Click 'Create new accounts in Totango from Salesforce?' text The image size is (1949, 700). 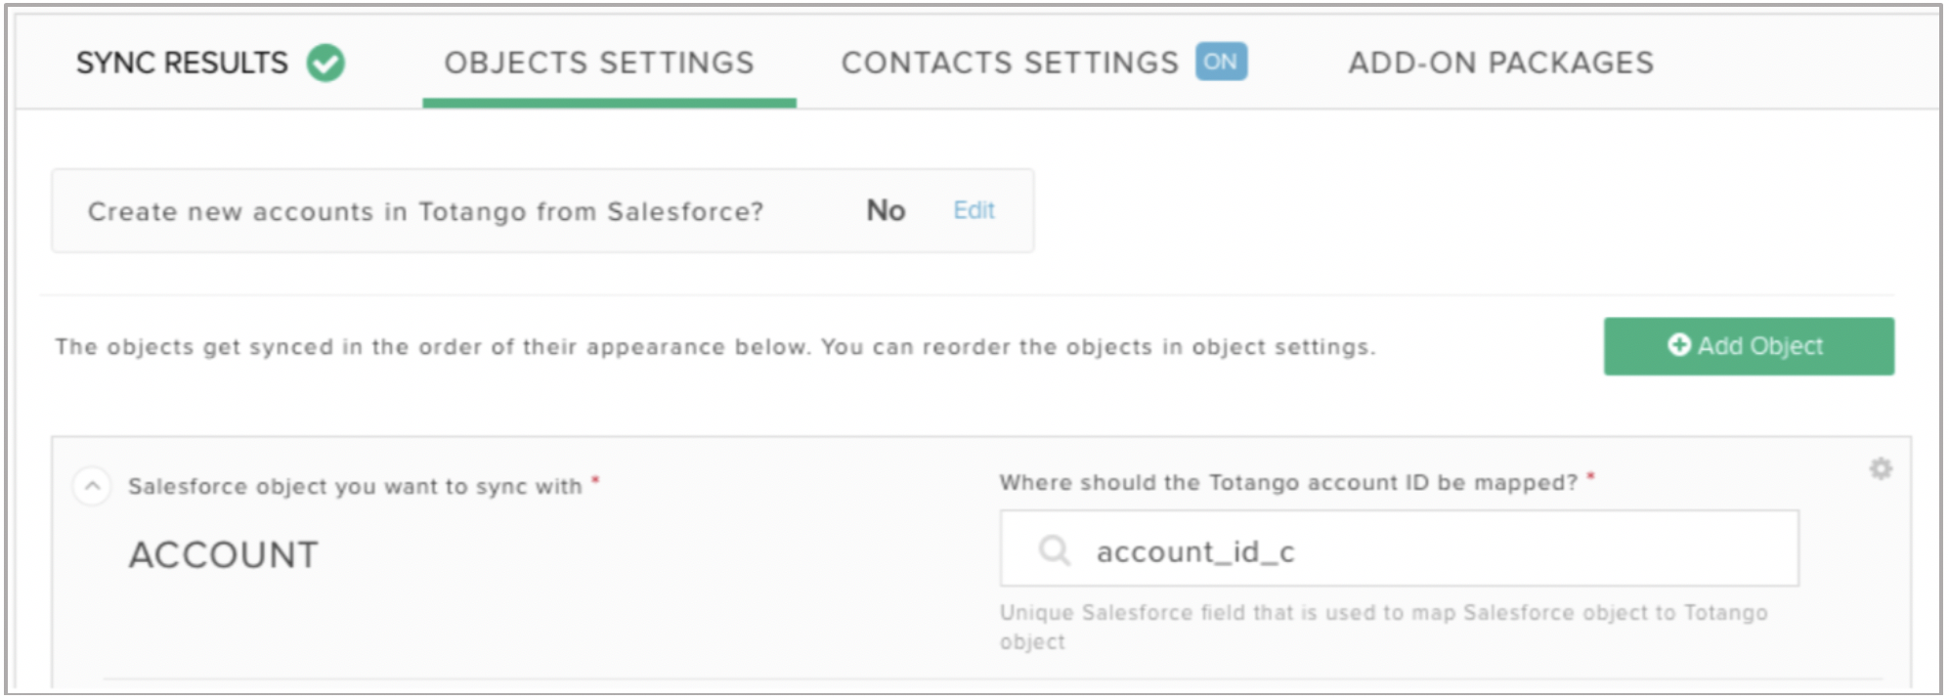point(425,212)
